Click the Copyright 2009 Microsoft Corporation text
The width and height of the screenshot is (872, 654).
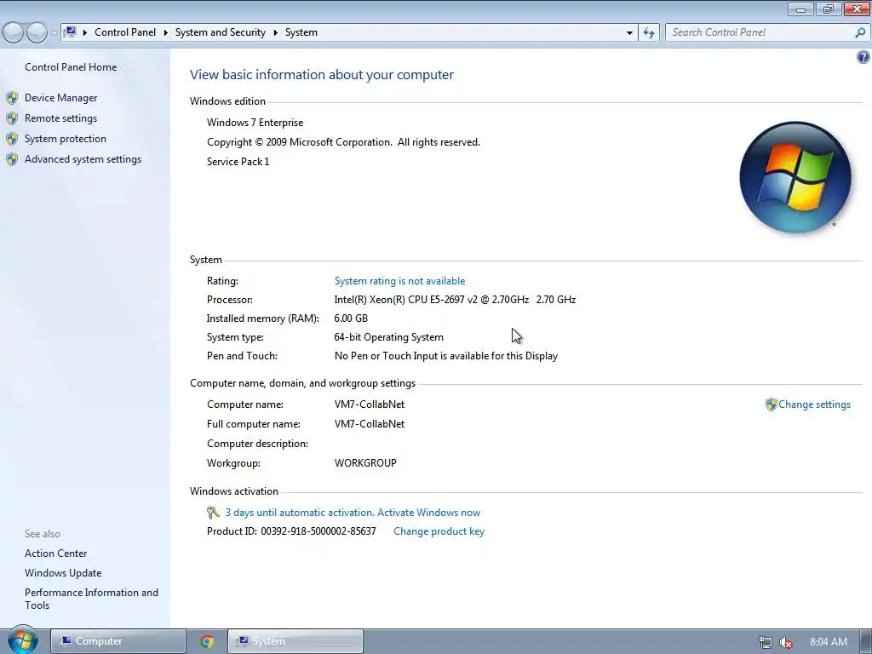pyautogui.click(x=343, y=142)
